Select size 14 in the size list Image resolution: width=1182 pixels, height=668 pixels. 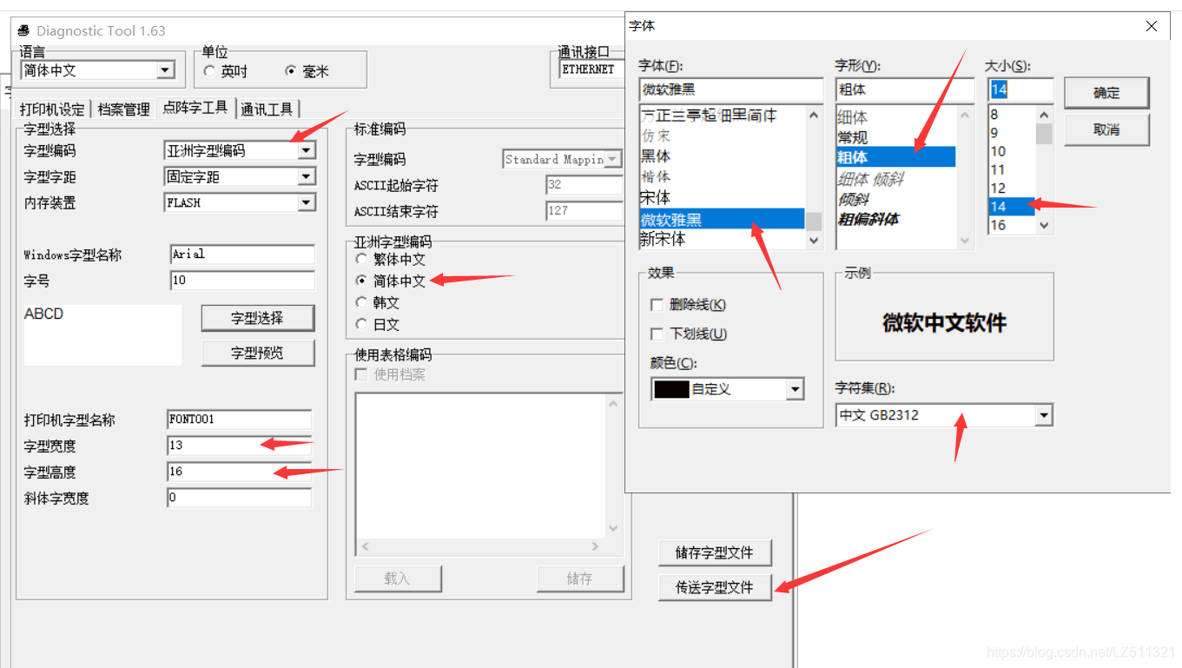click(x=1012, y=207)
